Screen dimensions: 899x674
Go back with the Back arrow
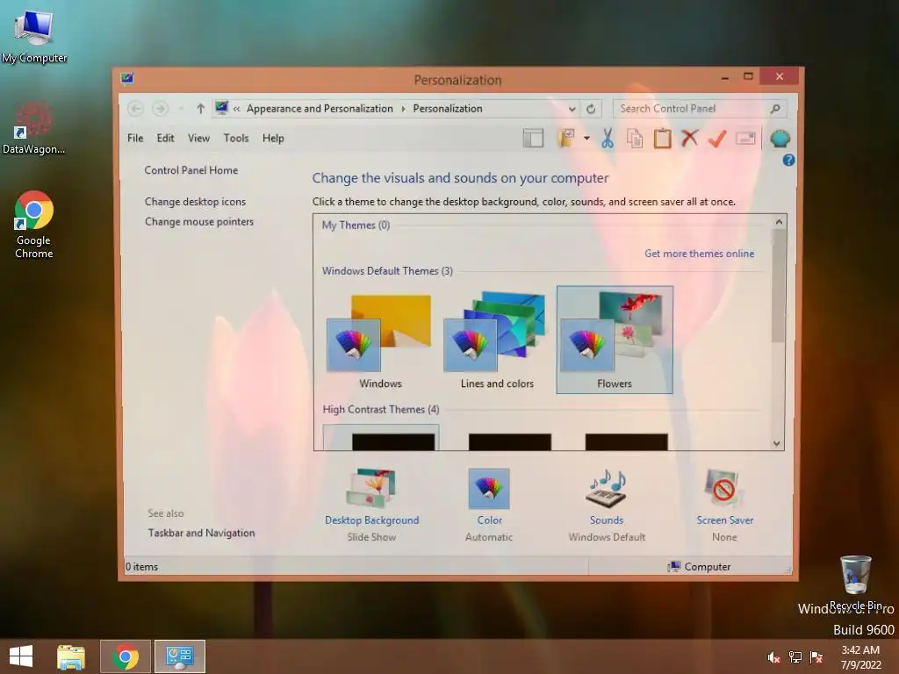pos(135,108)
